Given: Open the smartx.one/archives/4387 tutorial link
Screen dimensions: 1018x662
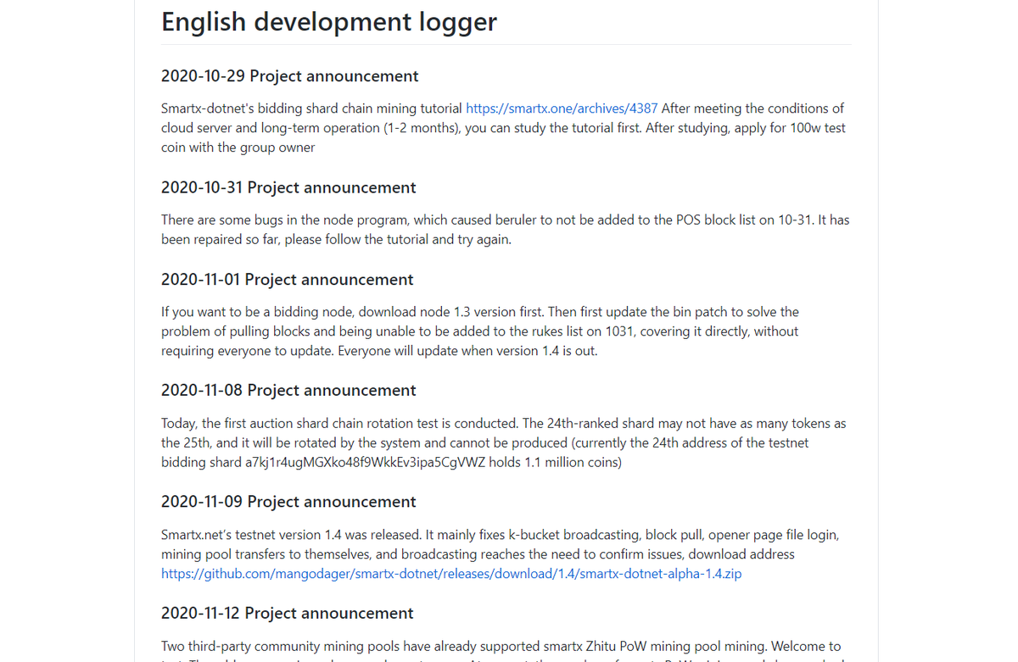Looking at the screenshot, I should [x=562, y=108].
